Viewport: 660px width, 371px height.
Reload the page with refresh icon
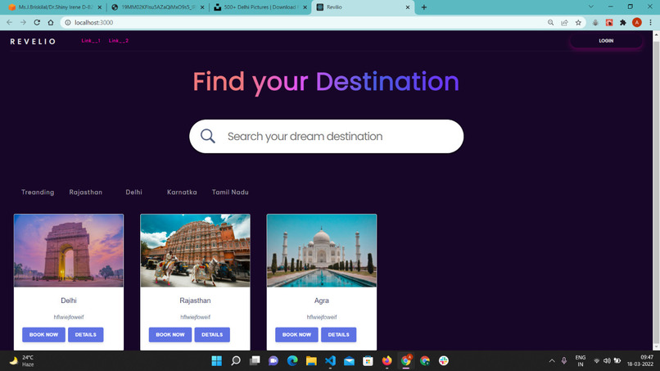[x=37, y=22]
